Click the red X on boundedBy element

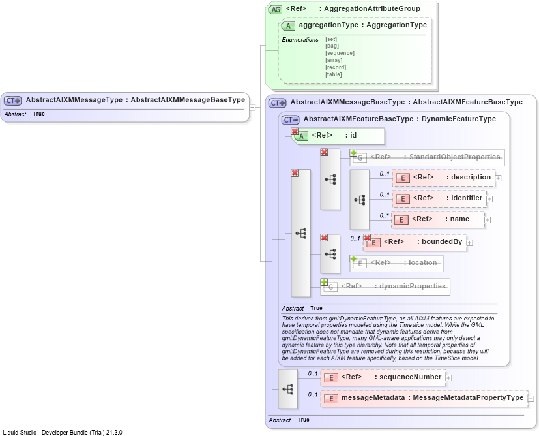367,238
